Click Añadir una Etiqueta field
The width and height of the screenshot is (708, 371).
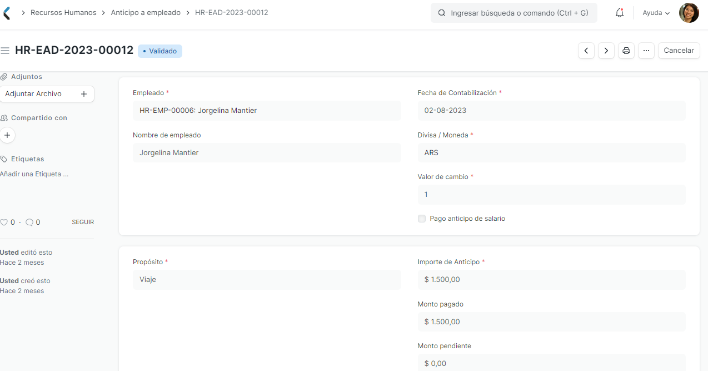[34, 174]
